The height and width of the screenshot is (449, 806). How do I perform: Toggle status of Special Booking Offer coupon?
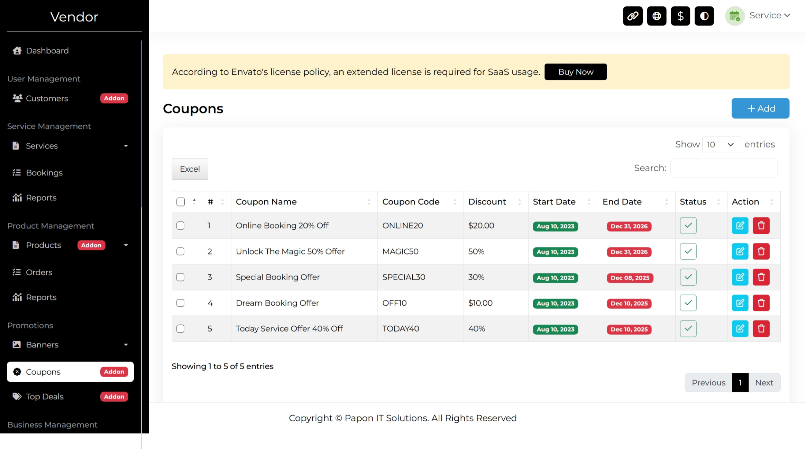click(x=688, y=277)
